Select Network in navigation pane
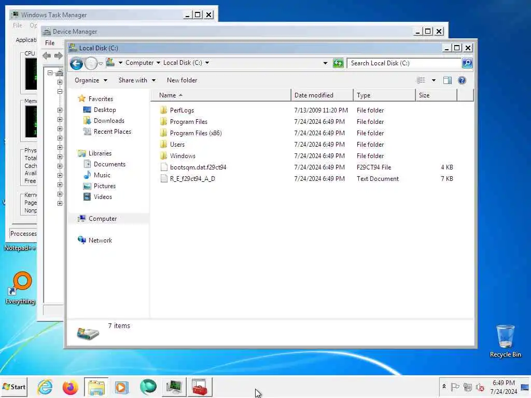531x398 pixels. click(100, 240)
